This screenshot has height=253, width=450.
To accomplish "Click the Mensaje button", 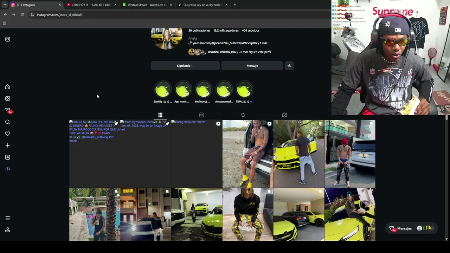I will [252, 66].
